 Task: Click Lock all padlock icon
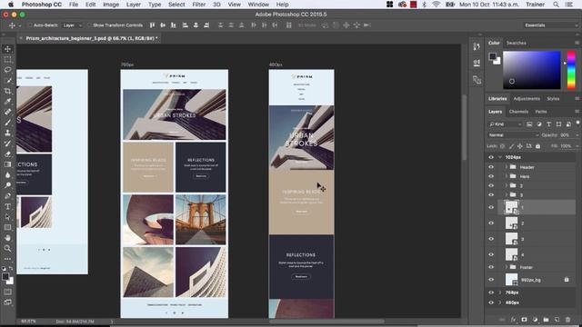(537, 146)
